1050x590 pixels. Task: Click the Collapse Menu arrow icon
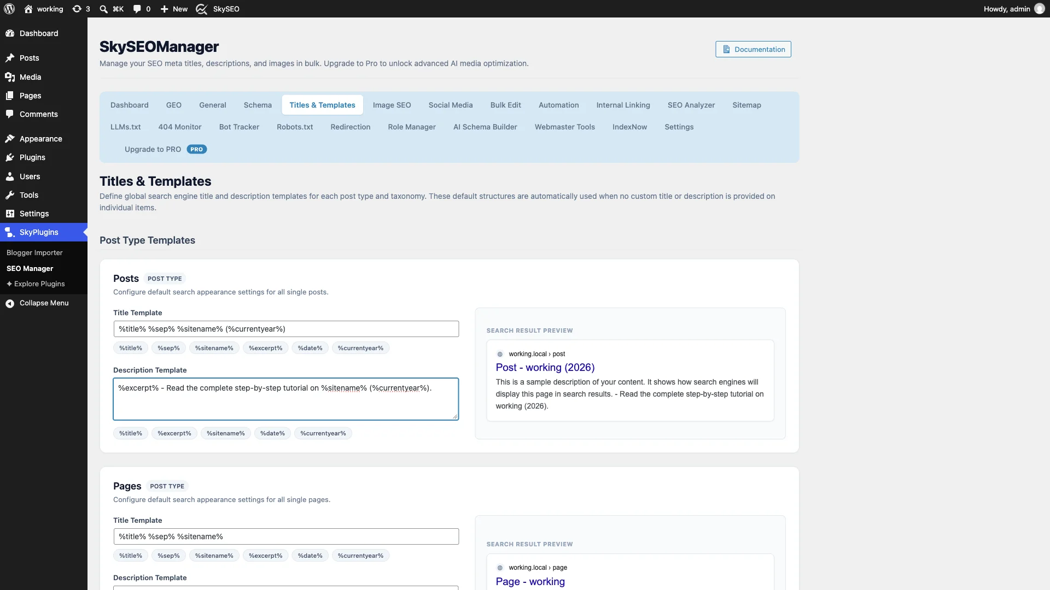click(10, 303)
